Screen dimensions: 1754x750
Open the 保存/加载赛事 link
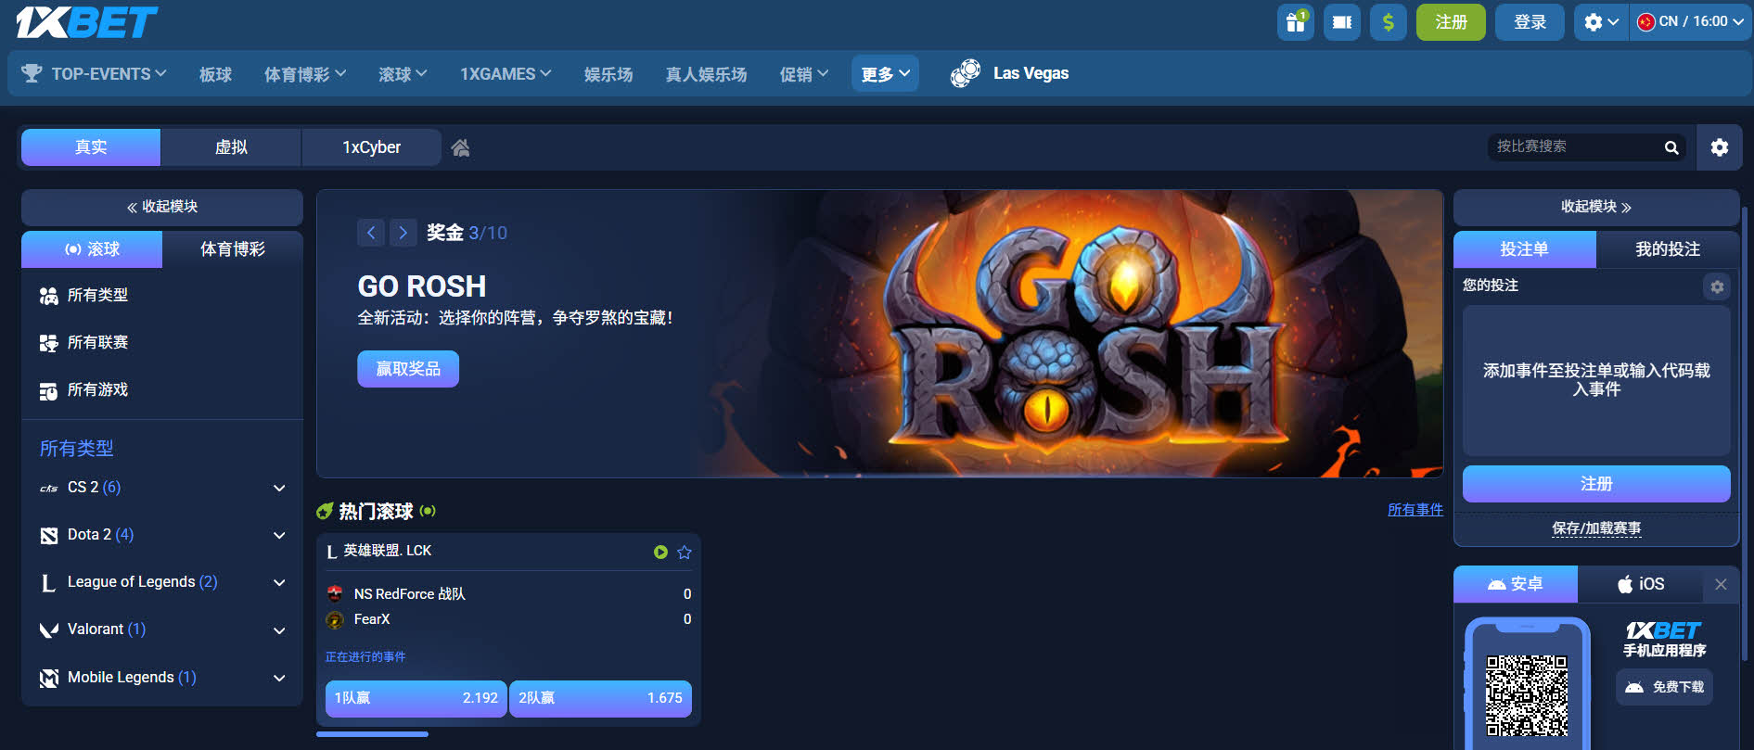[1596, 528]
